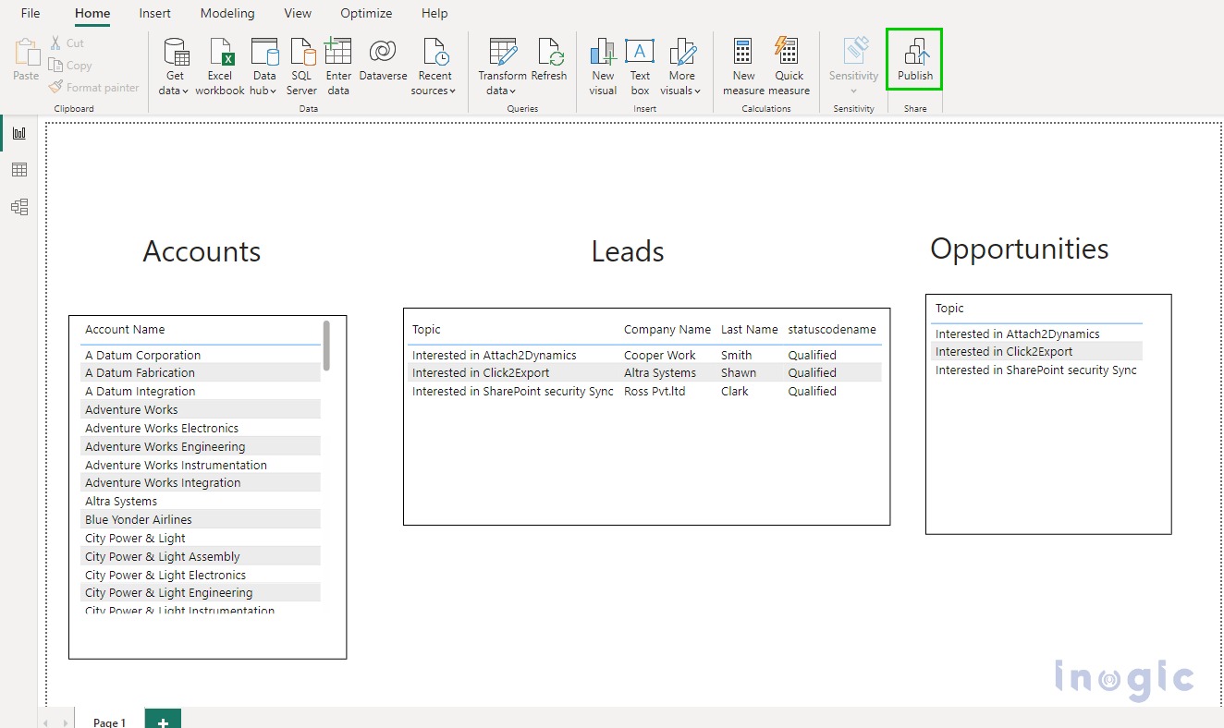
Task: Expand the Data hub dropdown
Action: 263,67
